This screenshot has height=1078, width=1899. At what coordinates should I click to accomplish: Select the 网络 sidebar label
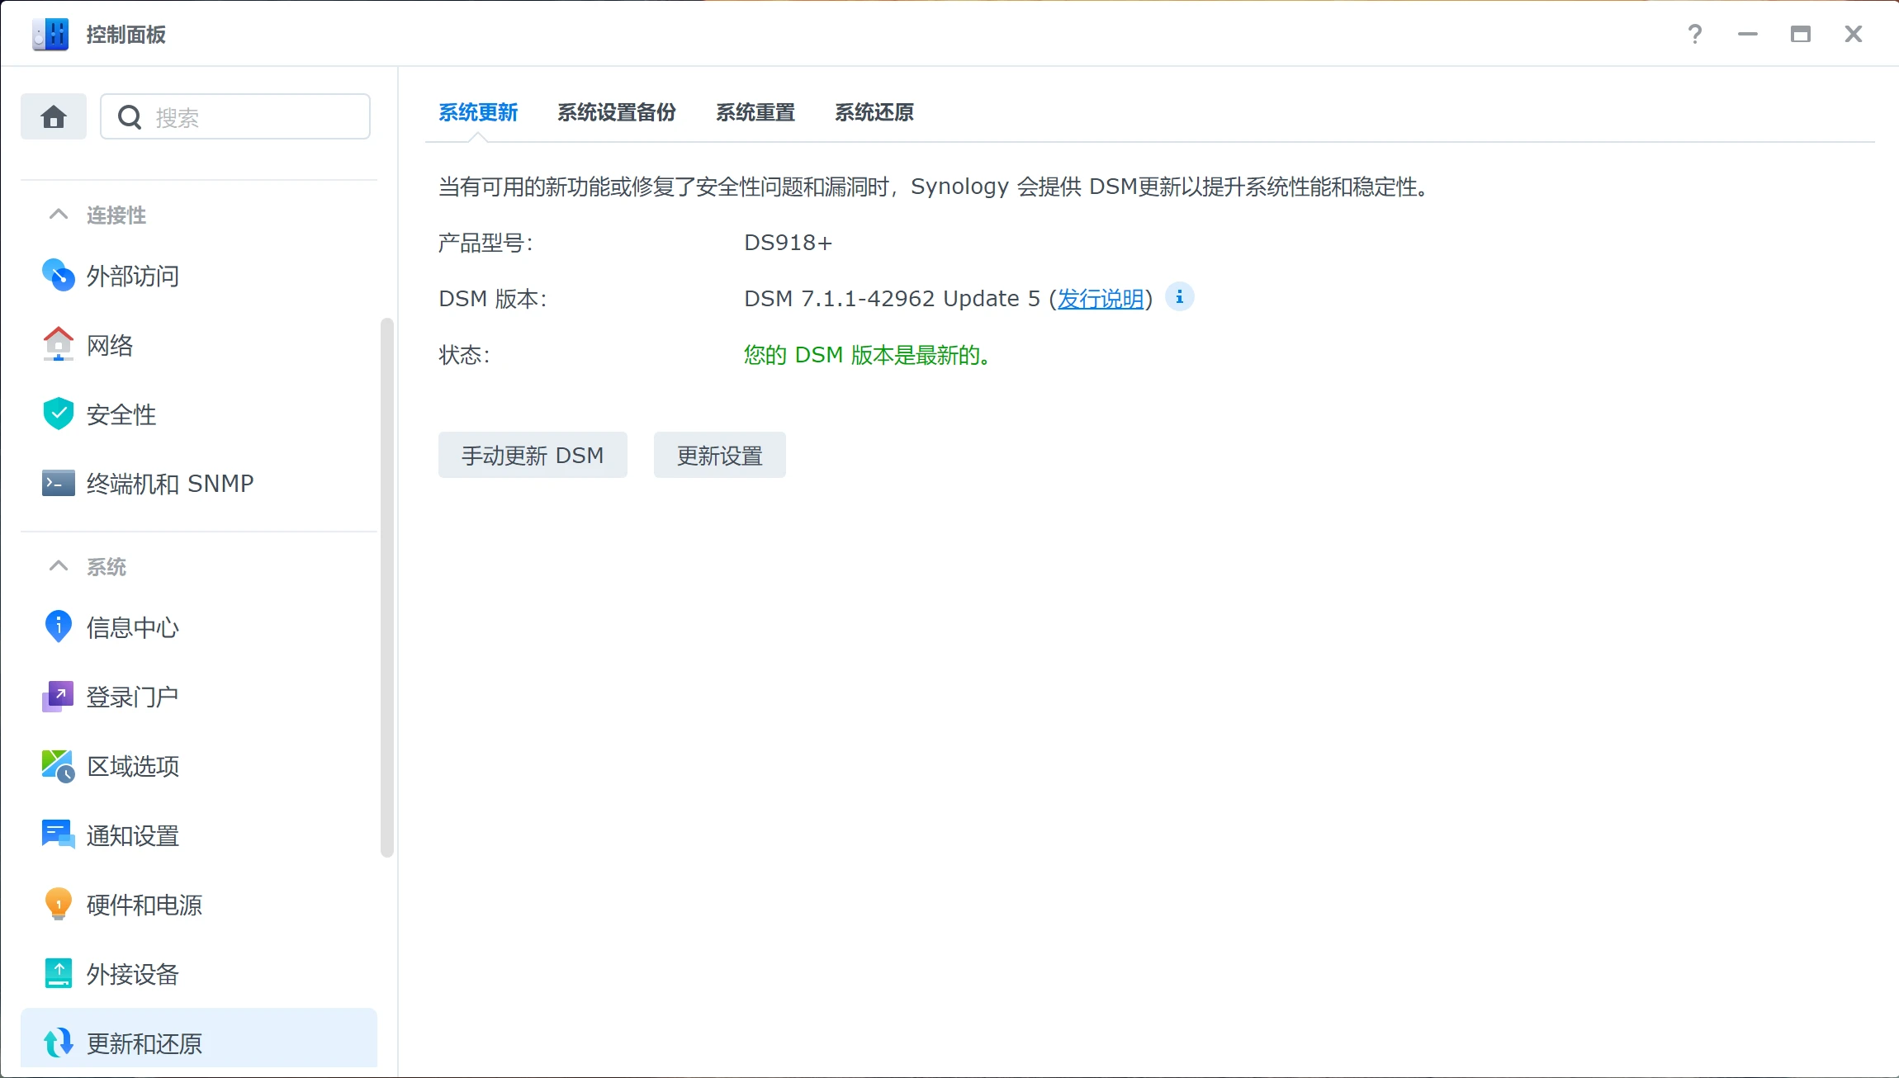110,345
